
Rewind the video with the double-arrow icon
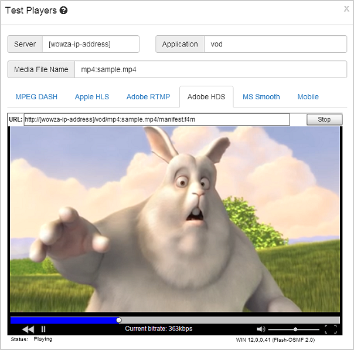pos(28,329)
